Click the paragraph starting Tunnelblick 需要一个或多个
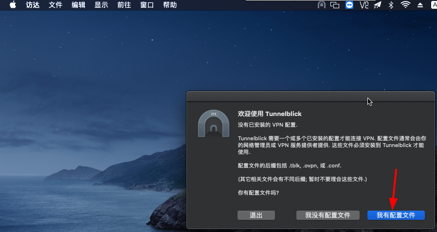This screenshot has height=232, width=437. pos(332,145)
